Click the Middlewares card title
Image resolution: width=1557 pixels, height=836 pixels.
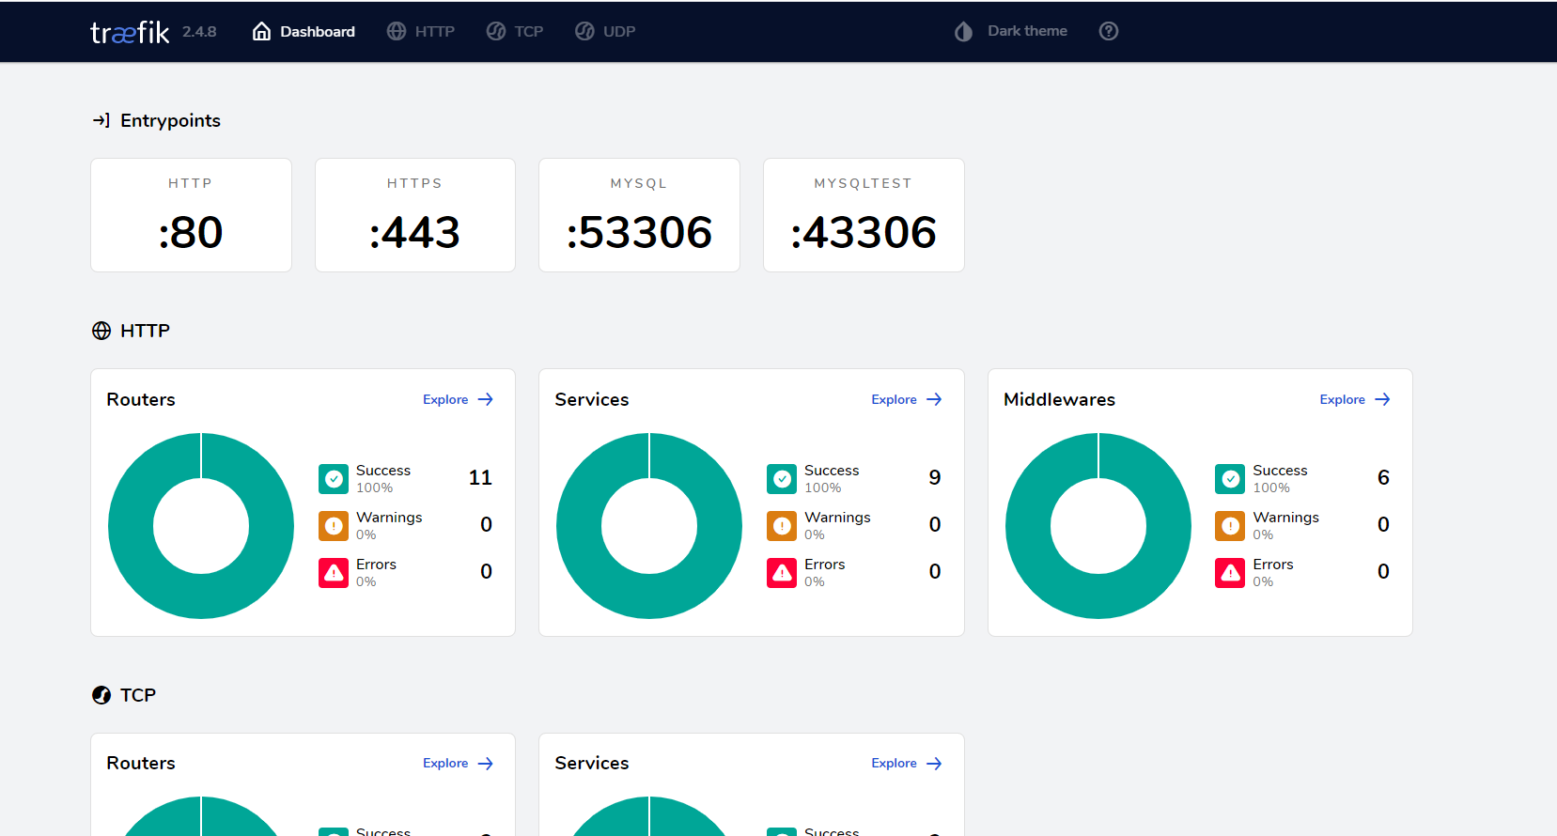[x=1059, y=399]
